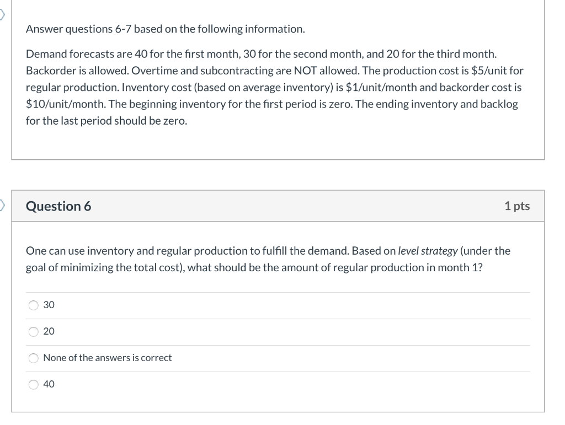Viewport: 565px width, 425px height.
Task: Click the gray Question 6 header bar
Action: pyautogui.click(x=276, y=206)
